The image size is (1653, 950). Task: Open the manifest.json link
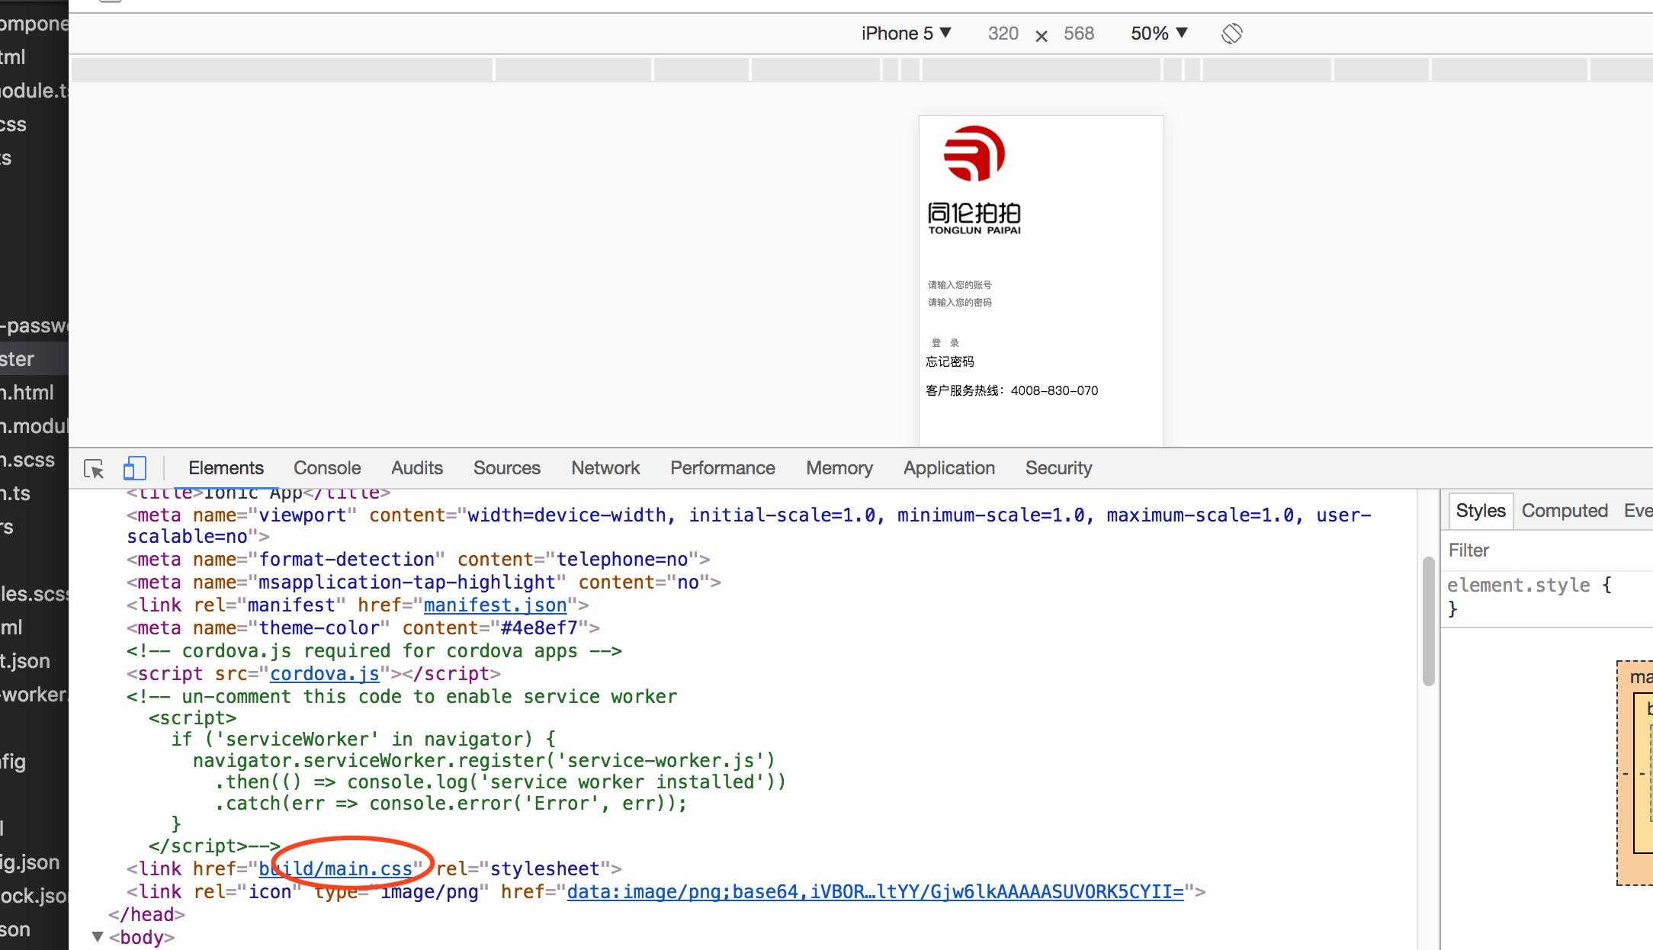click(495, 605)
